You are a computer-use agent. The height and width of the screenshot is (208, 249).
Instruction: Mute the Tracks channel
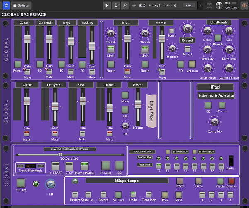click(110, 134)
